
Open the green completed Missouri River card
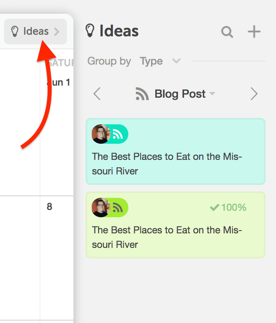(176, 225)
